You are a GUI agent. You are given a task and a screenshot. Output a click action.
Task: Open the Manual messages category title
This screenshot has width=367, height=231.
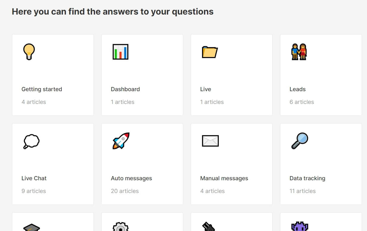[x=224, y=178]
